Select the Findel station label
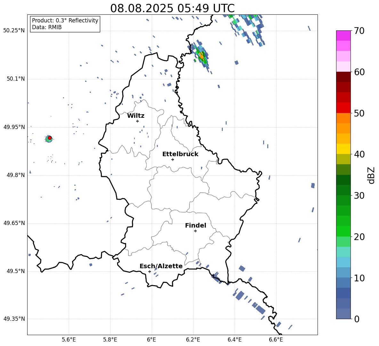 click(196, 225)
